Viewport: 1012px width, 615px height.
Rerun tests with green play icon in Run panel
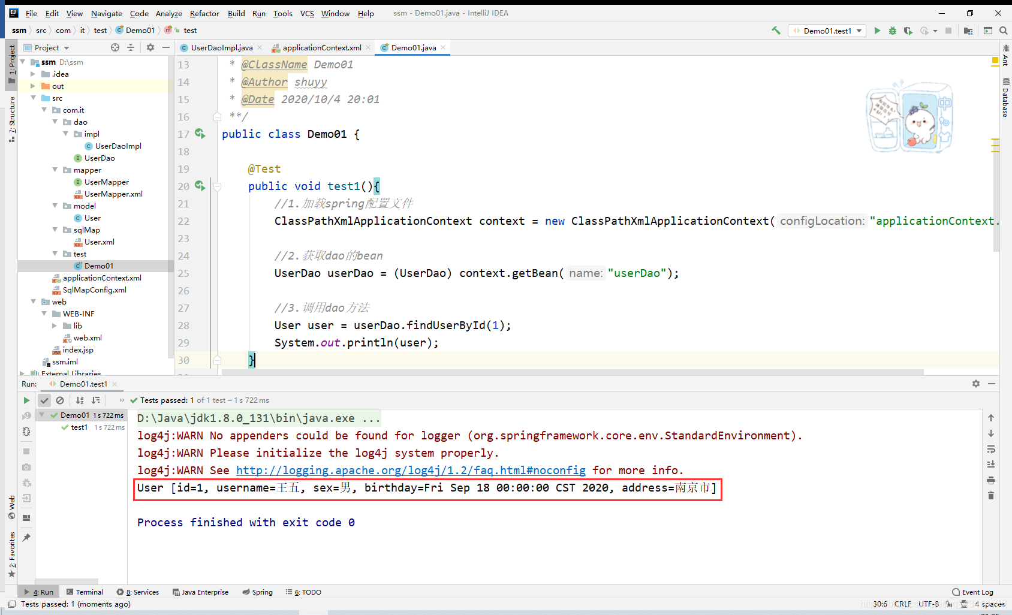coord(26,400)
